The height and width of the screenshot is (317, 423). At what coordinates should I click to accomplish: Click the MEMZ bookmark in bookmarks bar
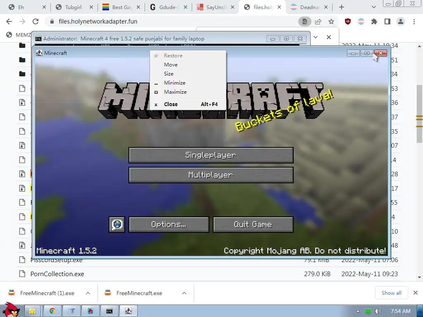click(x=19, y=35)
